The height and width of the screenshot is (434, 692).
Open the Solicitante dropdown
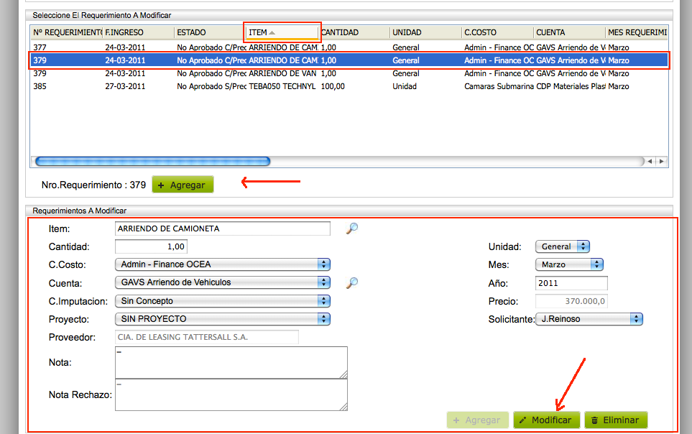click(589, 319)
